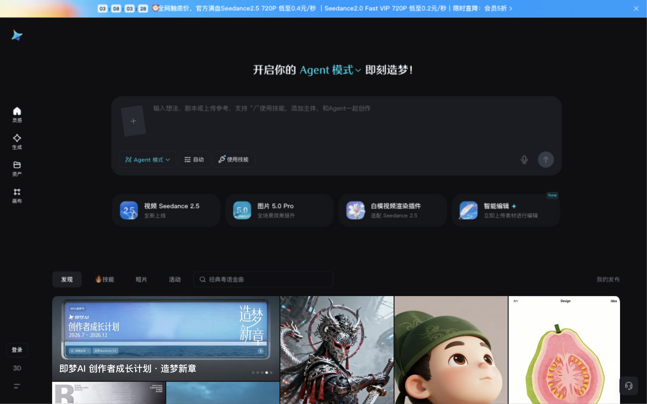Image resolution: width=647 pixels, height=404 pixels.
Task: Close the promotional banner at top
Action: pos(636,9)
